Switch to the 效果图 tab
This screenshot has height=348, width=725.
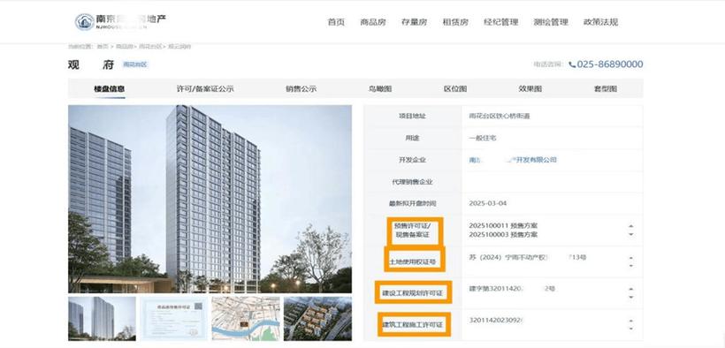point(530,88)
